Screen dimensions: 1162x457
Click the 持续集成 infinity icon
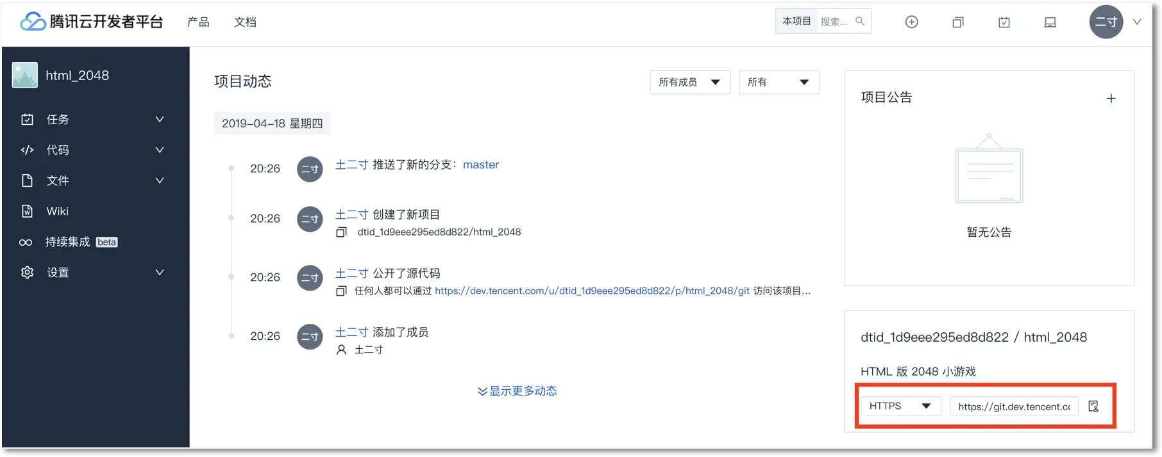coord(26,242)
